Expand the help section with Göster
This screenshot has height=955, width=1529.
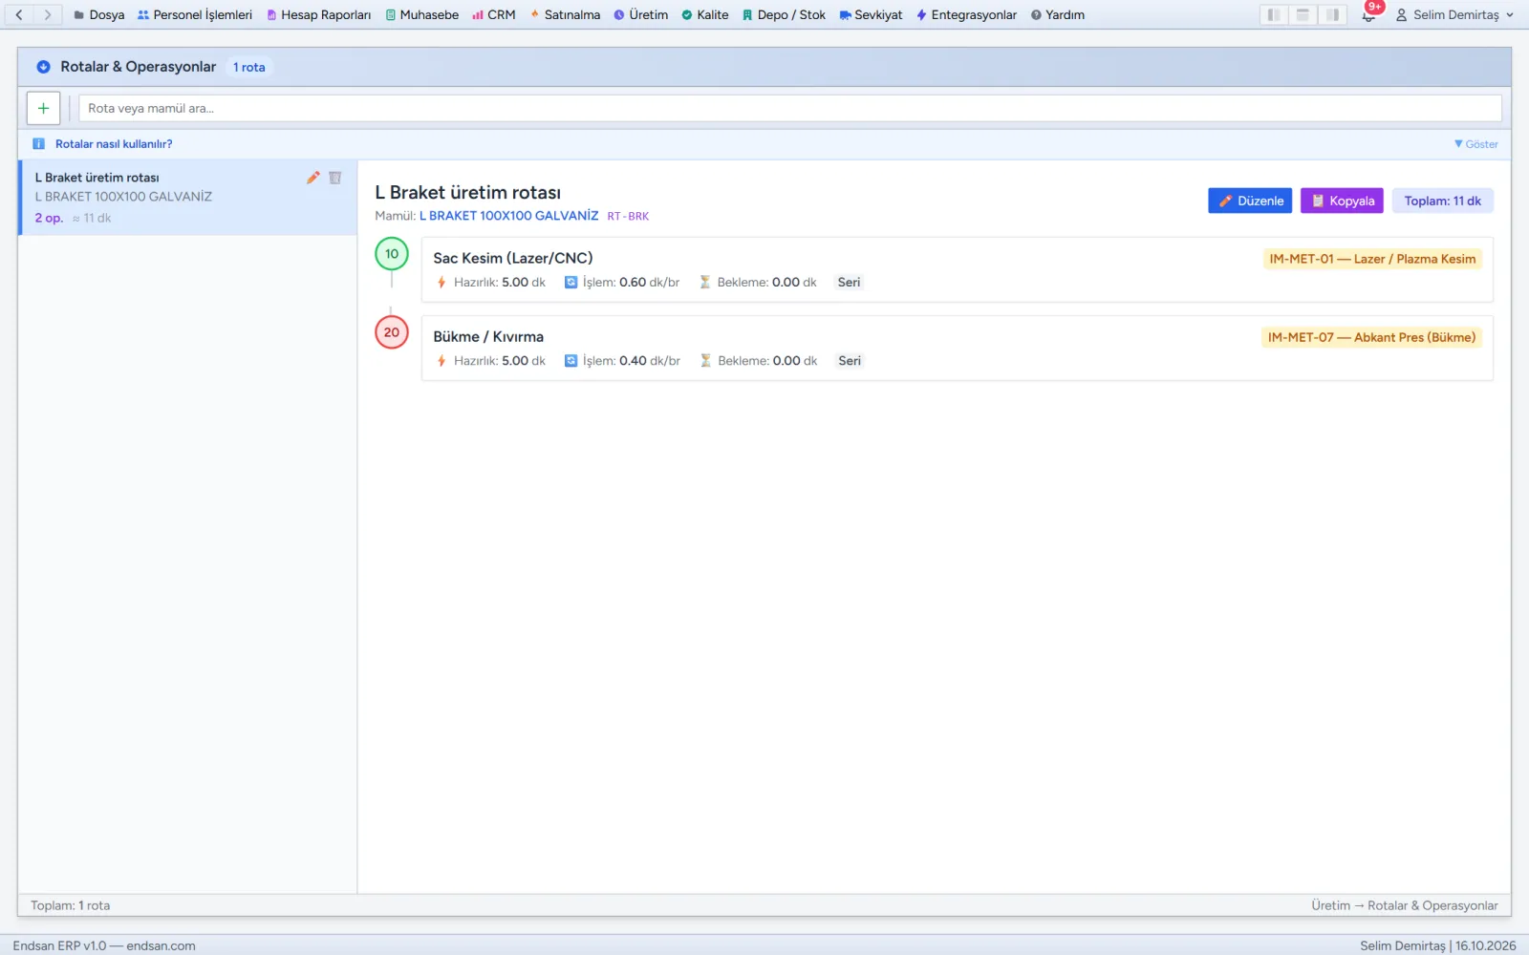1476,144
